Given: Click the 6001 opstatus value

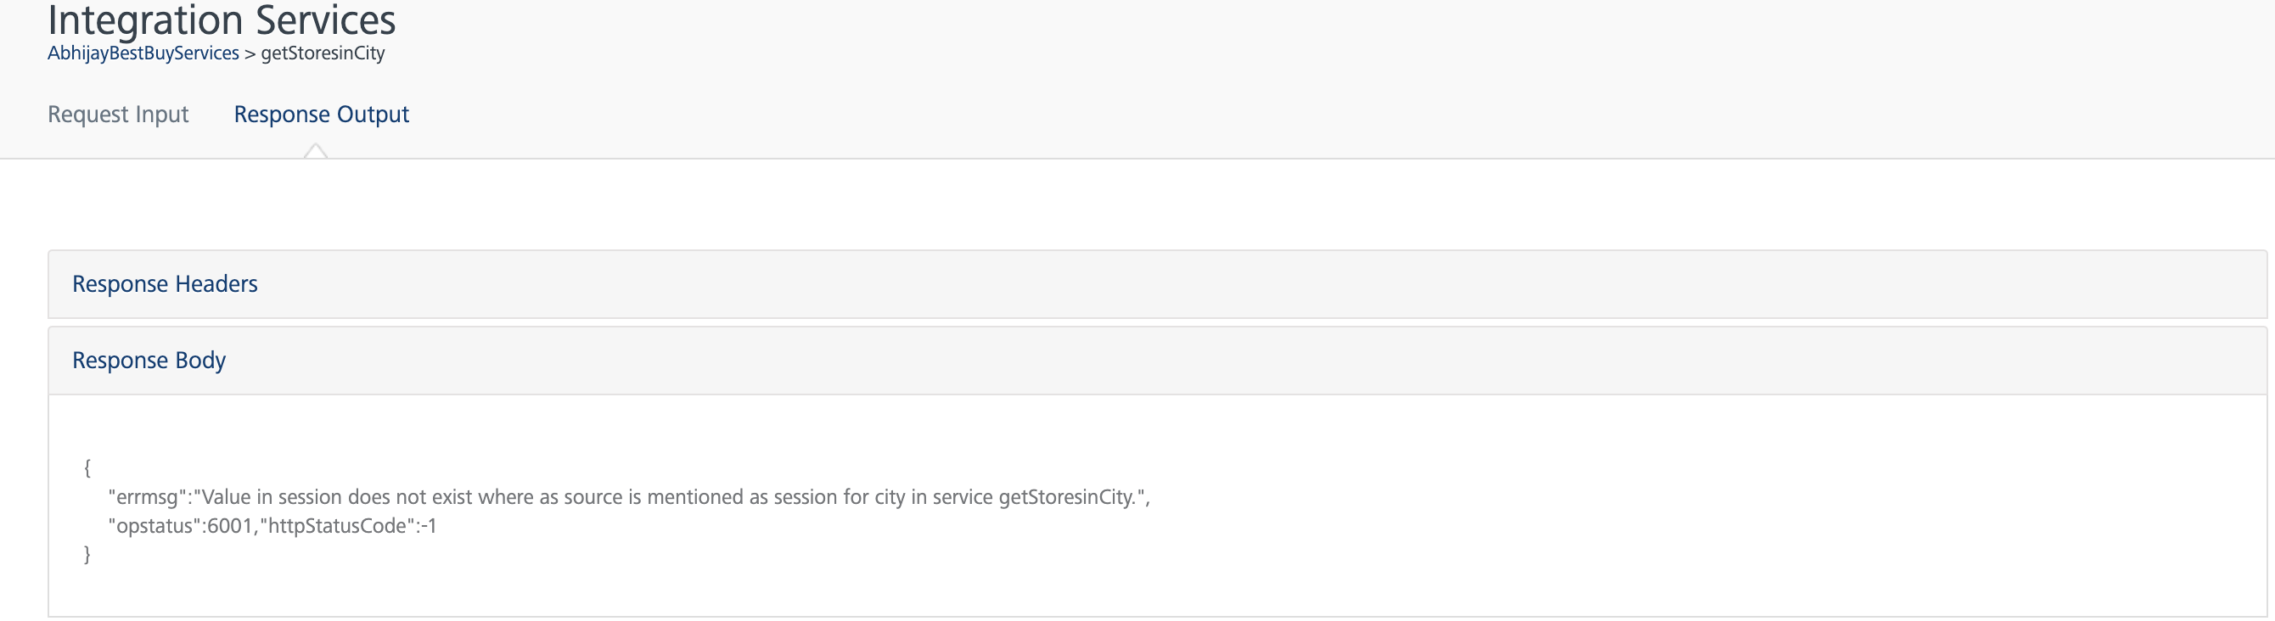Looking at the screenshot, I should (x=229, y=527).
